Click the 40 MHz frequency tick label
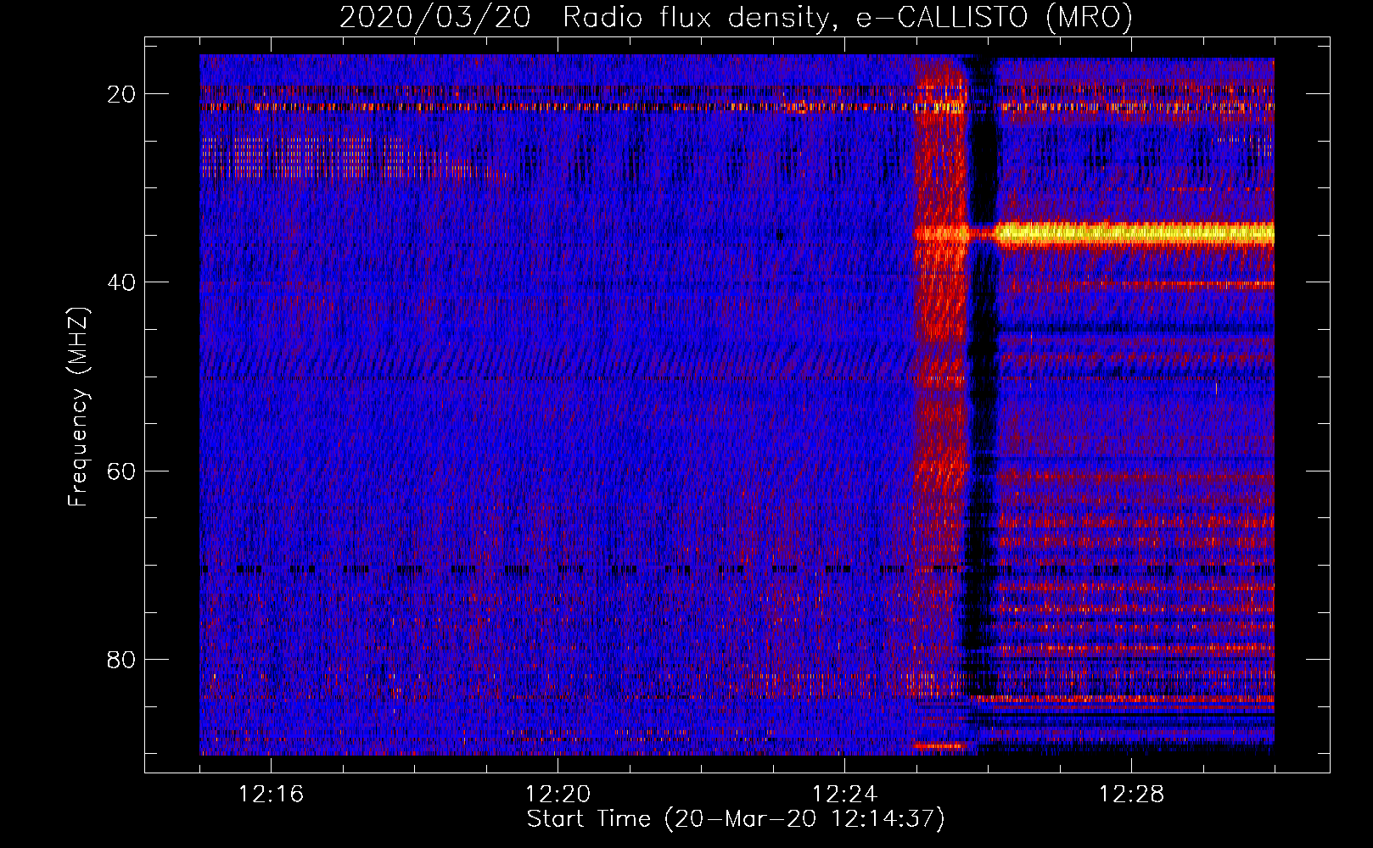 click(x=121, y=282)
